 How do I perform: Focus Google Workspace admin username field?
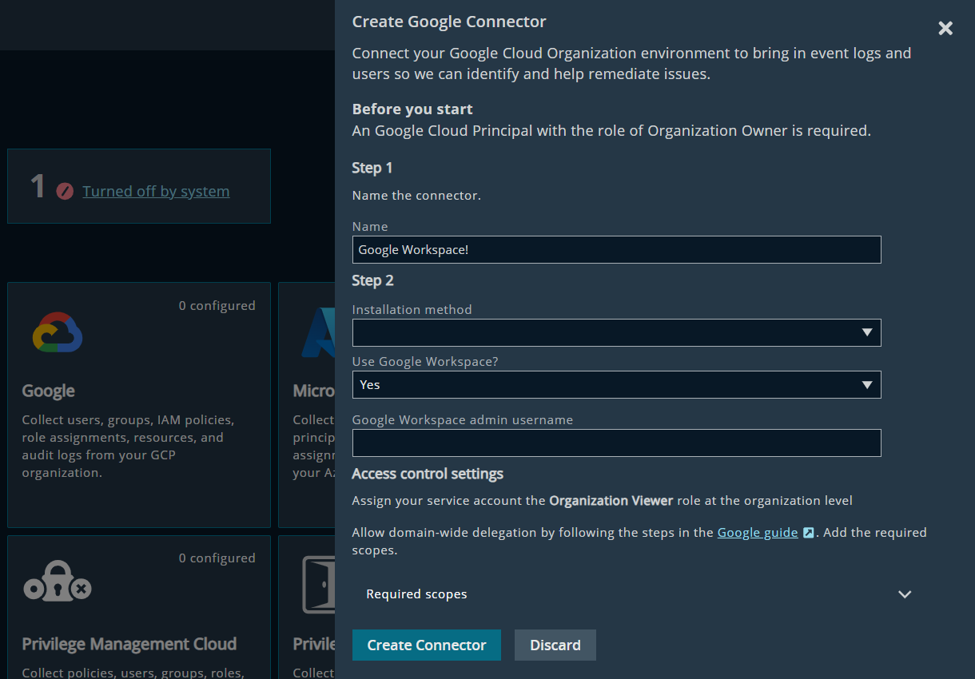coord(616,443)
